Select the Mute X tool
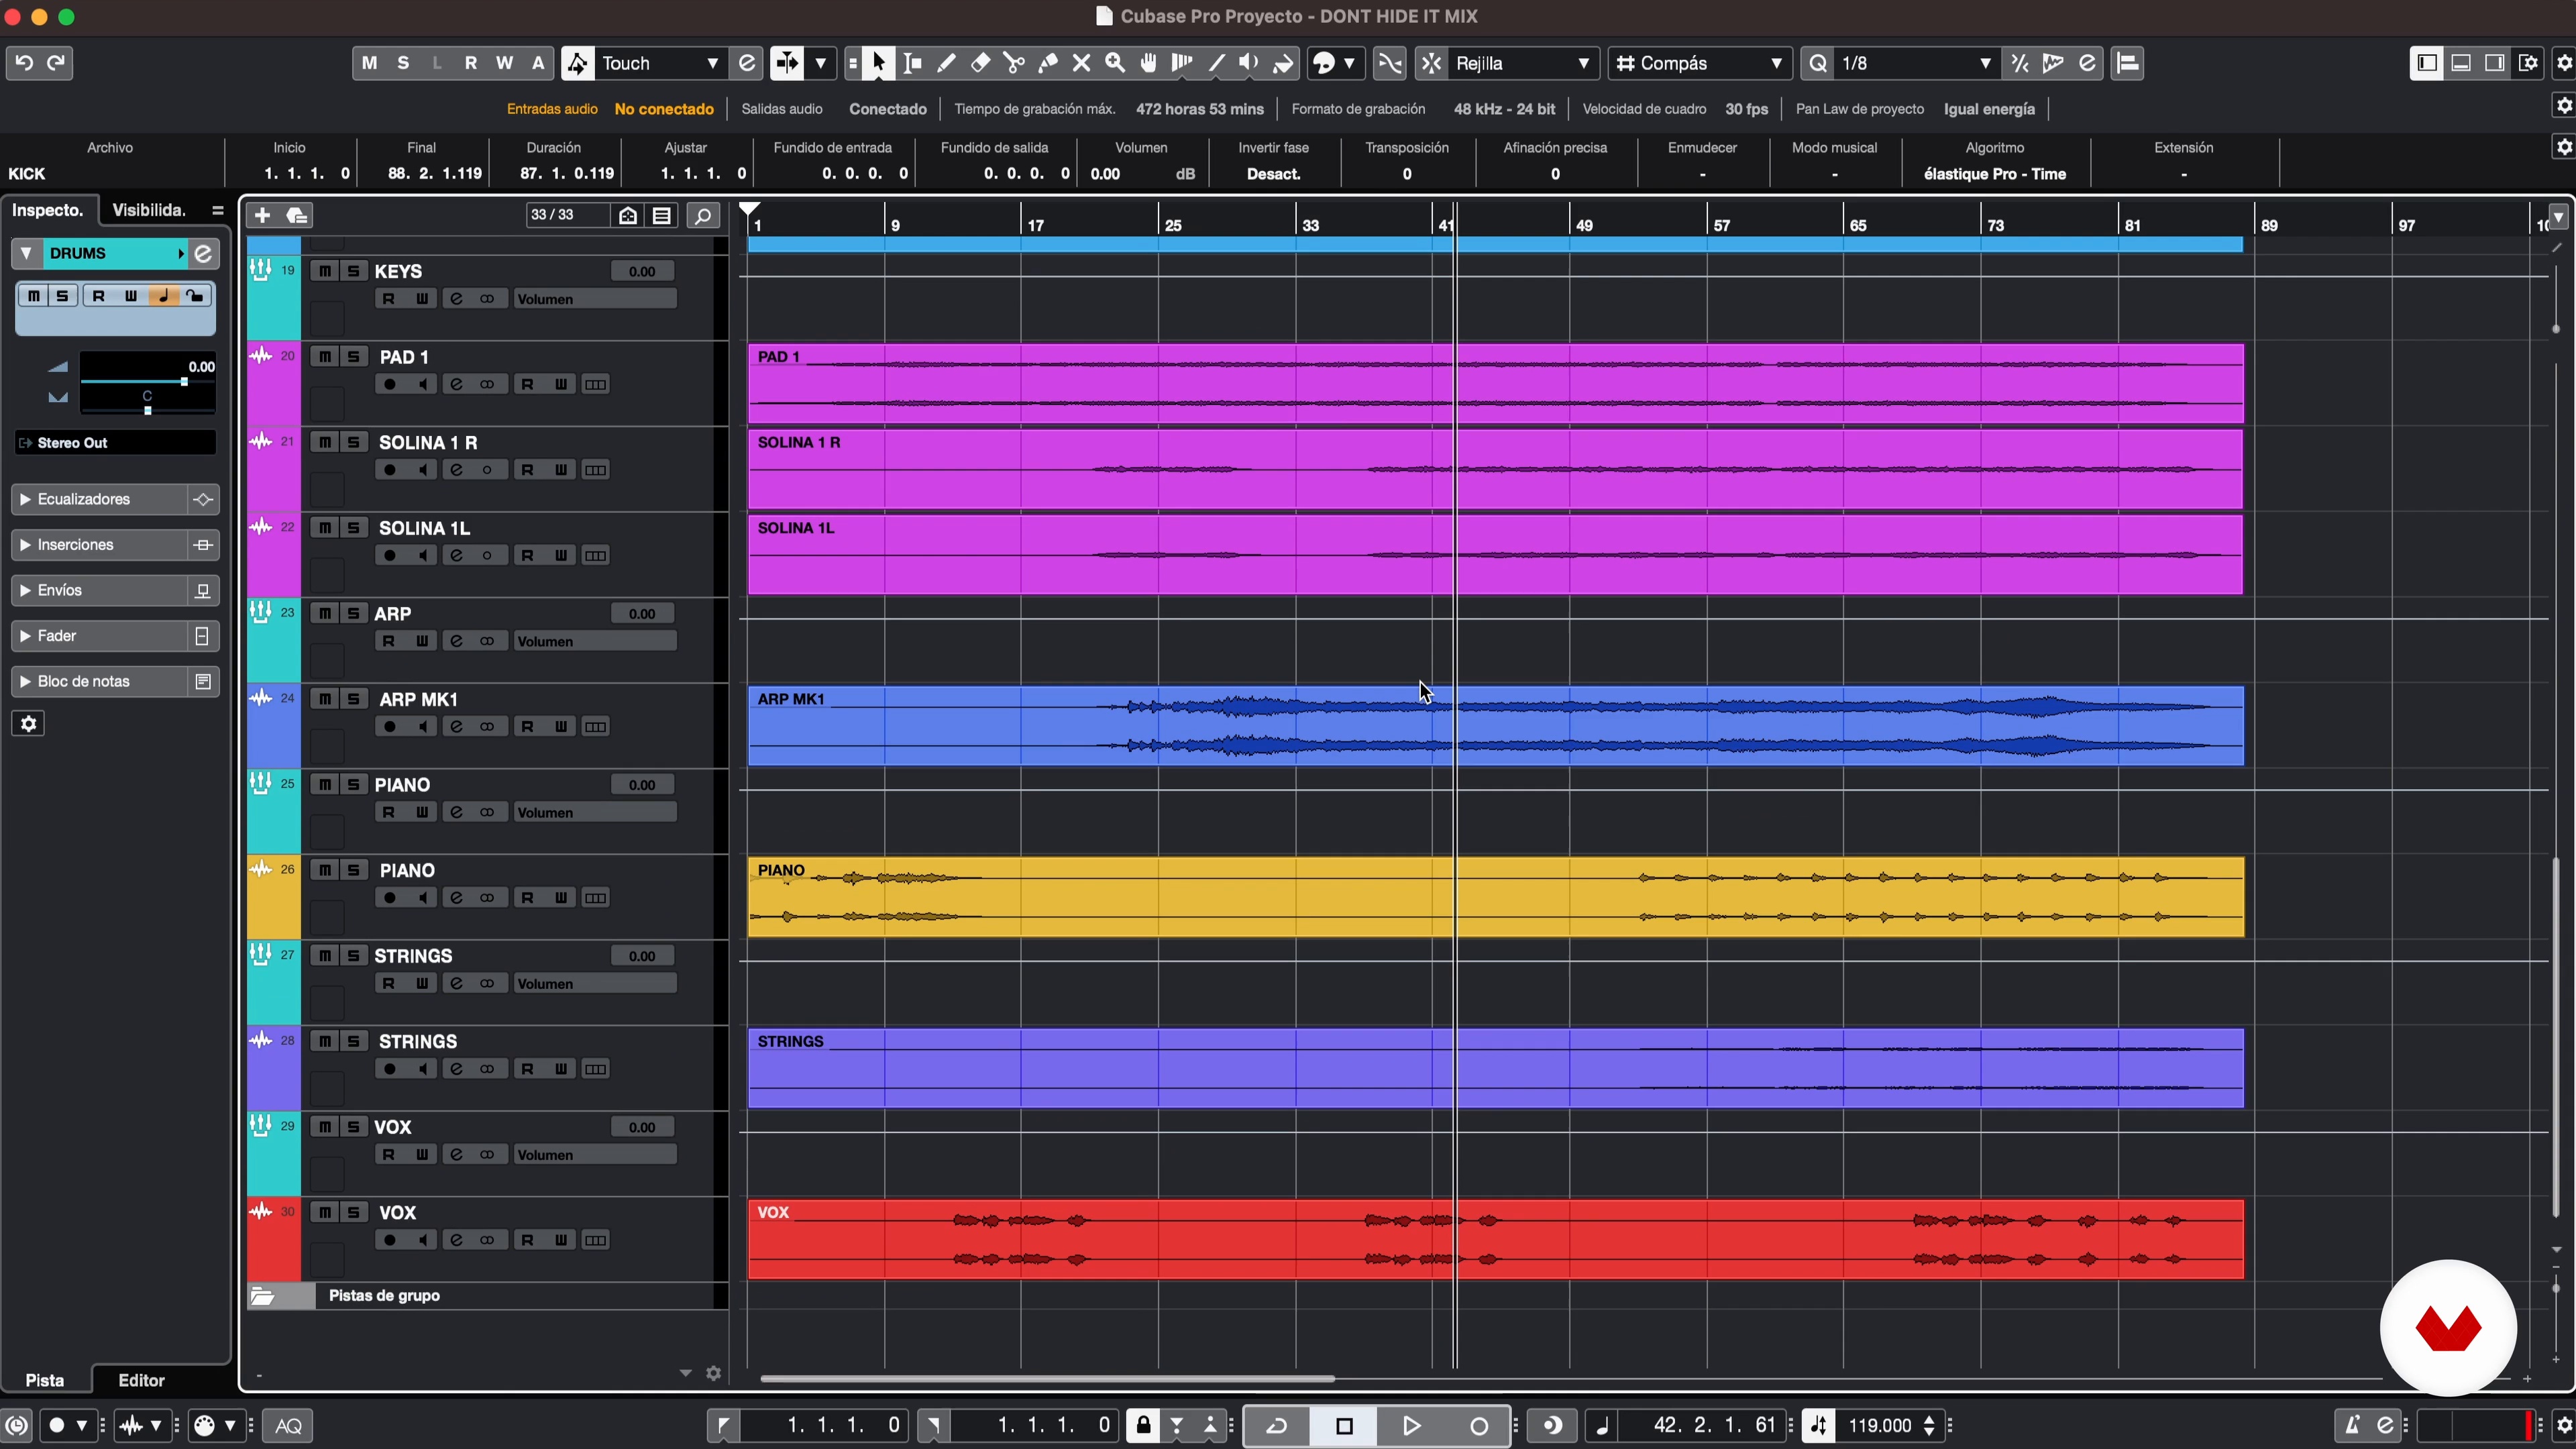This screenshot has width=2576, height=1449. 1081,63
